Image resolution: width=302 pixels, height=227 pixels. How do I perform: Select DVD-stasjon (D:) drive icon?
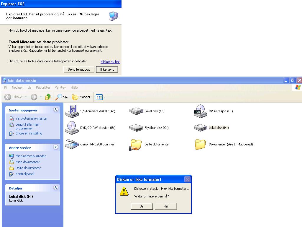201,111
